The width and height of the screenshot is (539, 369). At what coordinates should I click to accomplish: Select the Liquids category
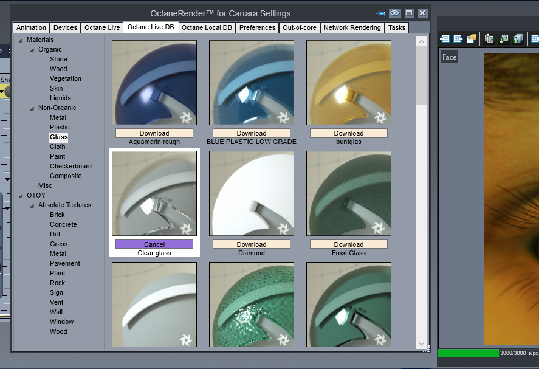[x=60, y=98]
